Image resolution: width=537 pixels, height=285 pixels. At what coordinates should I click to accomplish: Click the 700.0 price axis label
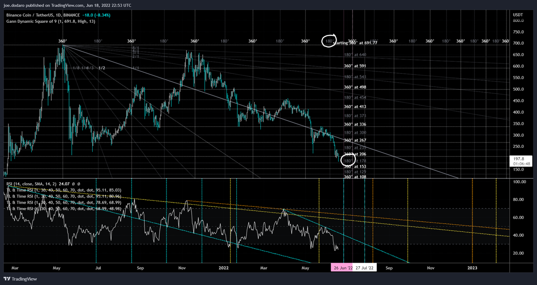pyautogui.click(x=518, y=44)
